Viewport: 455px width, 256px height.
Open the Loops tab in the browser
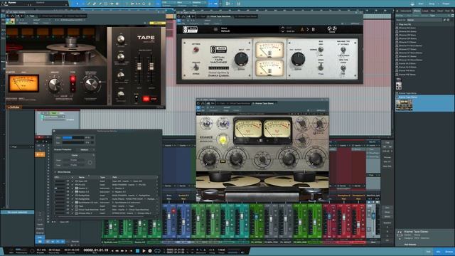(x=425, y=11)
